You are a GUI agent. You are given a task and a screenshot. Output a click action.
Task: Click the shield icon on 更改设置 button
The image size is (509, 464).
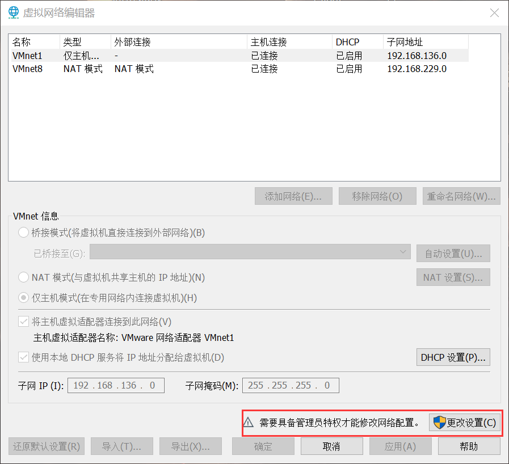coord(439,423)
